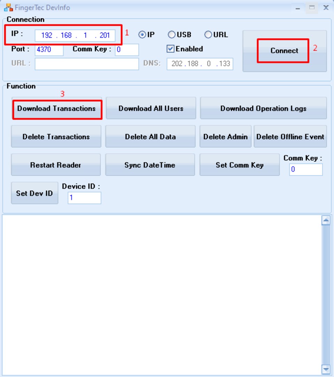Focus the empty URL input field

coord(87,64)
